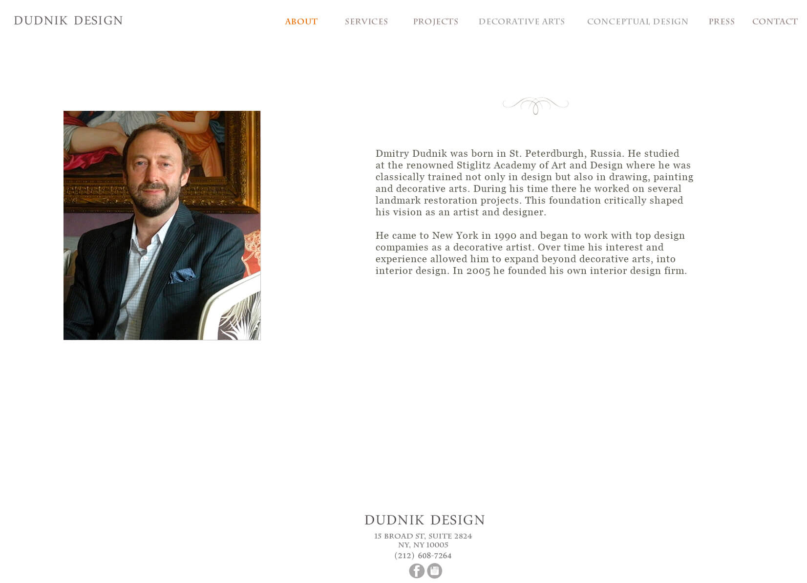The image size is (807, 583).
Task: Navigate to Conceptual Design
Action: click(637, 21)
